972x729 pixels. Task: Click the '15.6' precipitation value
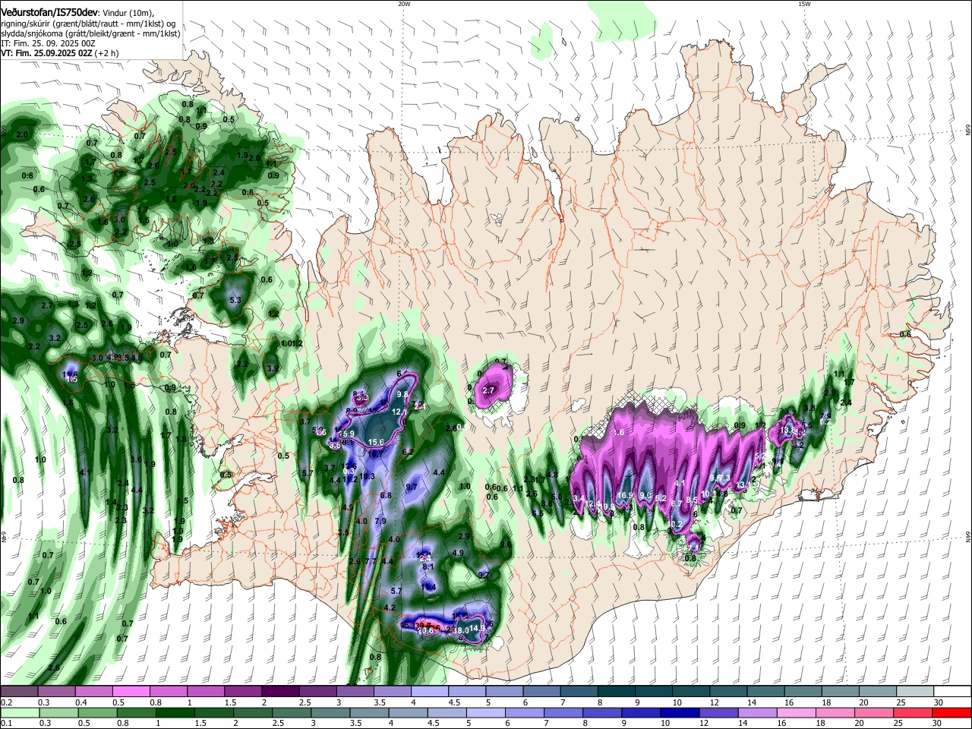coord(376,442)
